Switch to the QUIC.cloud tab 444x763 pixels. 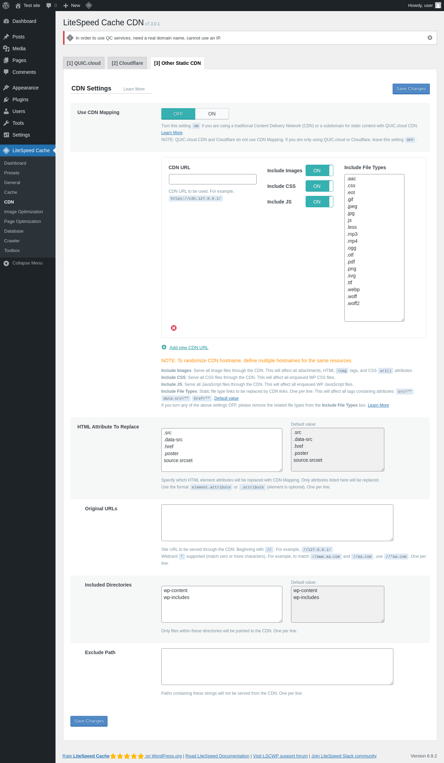pyautogui.click(x=84, y=63)
